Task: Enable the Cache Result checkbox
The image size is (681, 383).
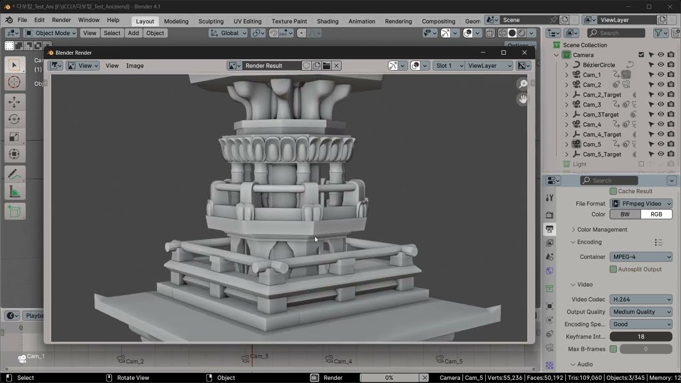Action: click(x=613, y=191)
